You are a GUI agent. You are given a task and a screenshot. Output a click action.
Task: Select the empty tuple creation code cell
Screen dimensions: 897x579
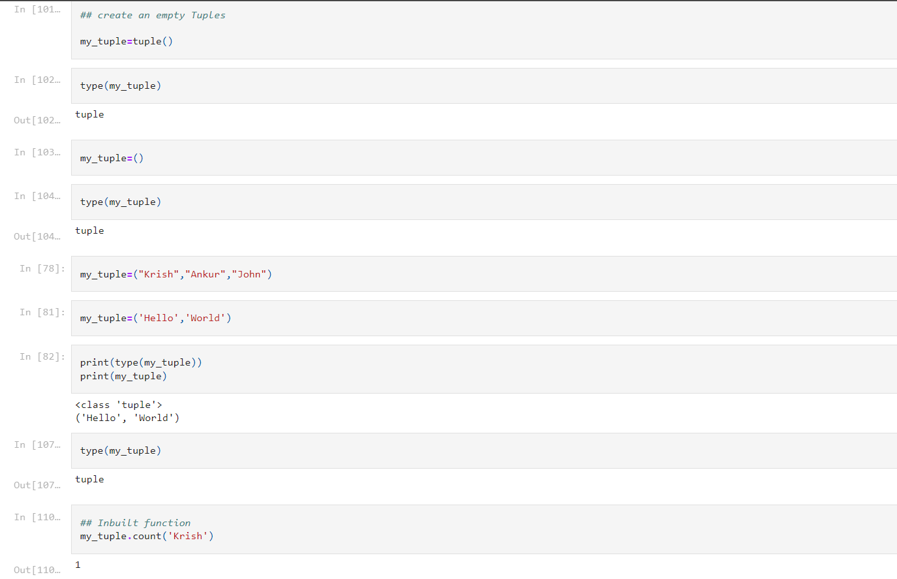261,29
